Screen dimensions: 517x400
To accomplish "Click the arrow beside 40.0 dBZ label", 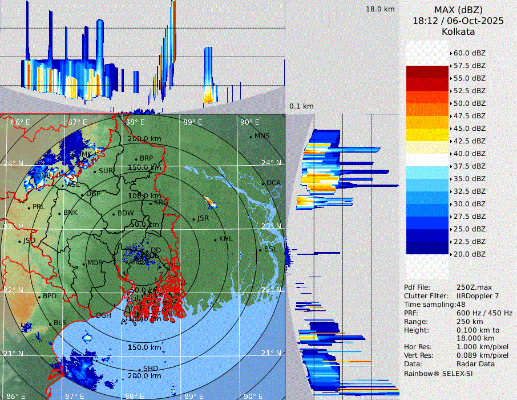I will 451,153.
